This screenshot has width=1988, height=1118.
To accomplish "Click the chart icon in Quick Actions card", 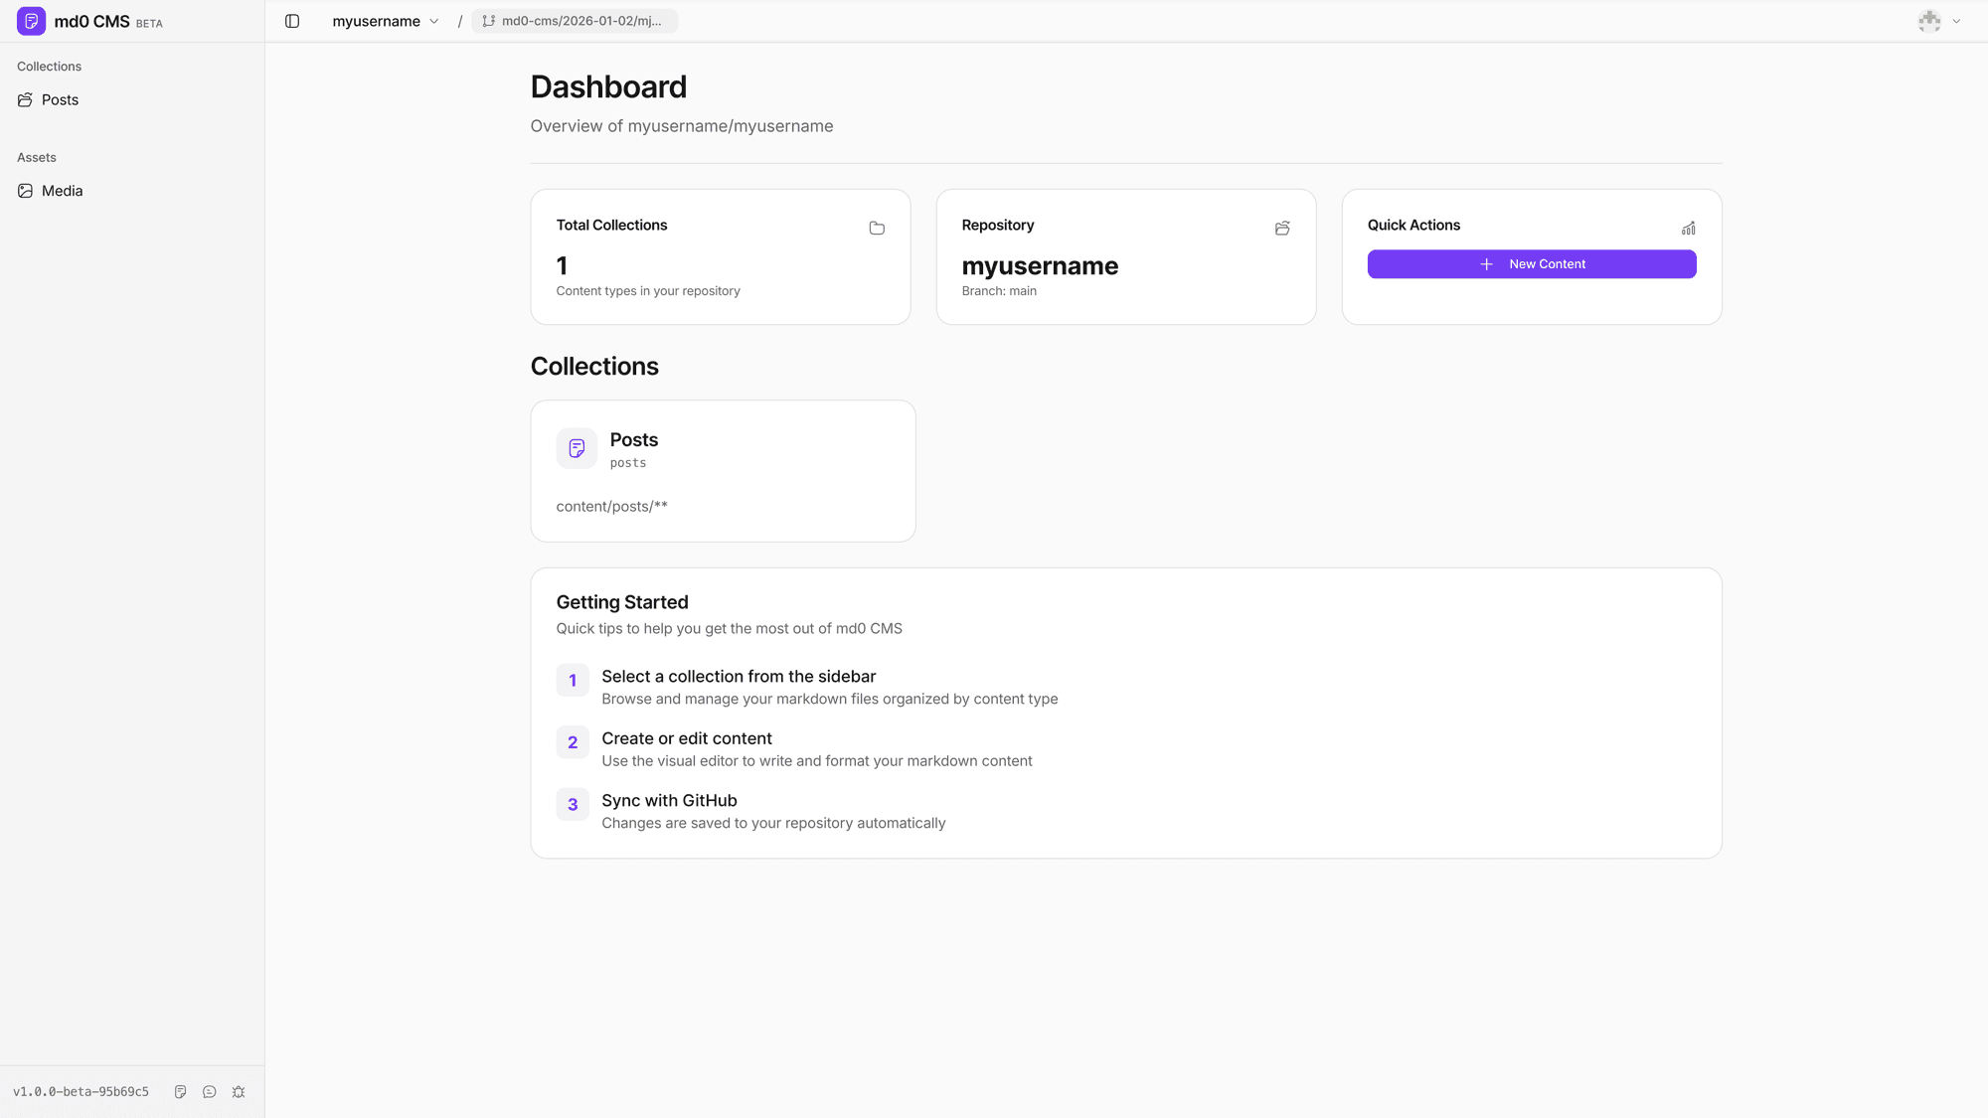I will click(1688, 229).
